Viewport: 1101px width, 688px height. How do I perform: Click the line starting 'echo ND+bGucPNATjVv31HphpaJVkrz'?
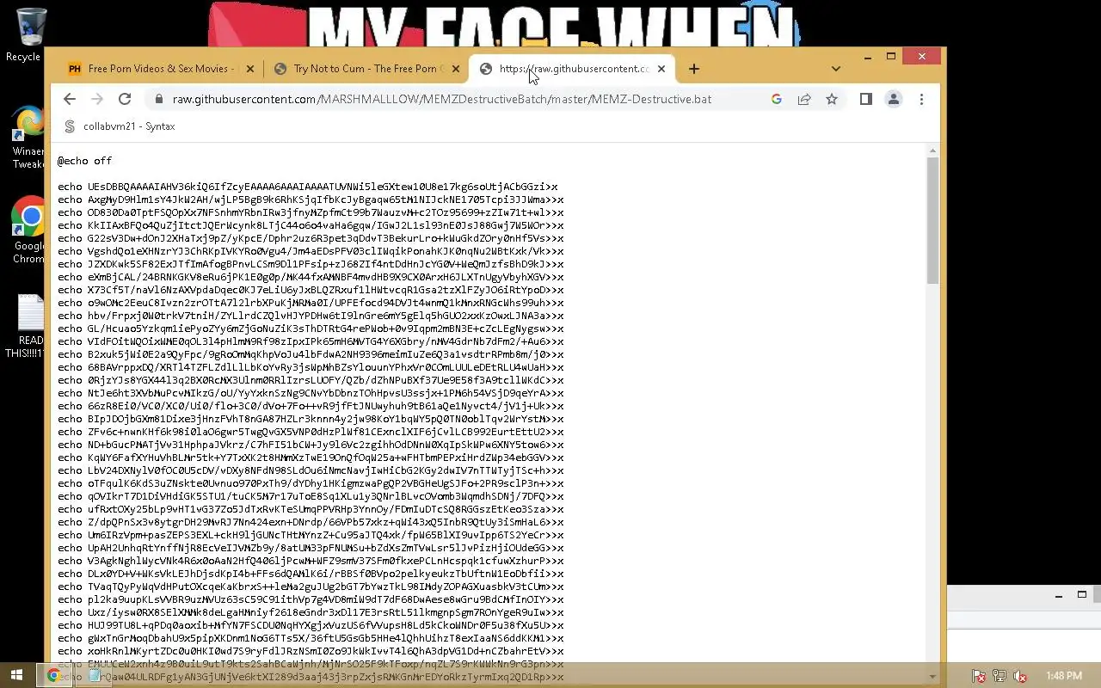[x=311, y=445]
